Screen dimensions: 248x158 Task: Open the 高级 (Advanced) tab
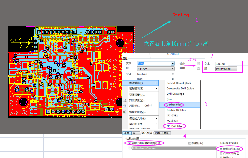(166, 133)
